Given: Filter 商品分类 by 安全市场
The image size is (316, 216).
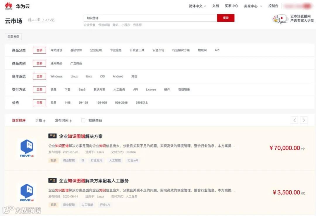Looking at the screenshot, I should point(158,50).
